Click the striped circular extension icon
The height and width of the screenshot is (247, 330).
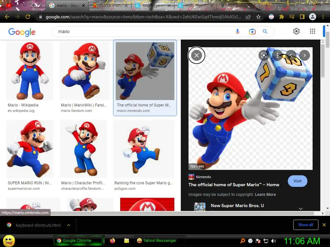pos(271,17)
